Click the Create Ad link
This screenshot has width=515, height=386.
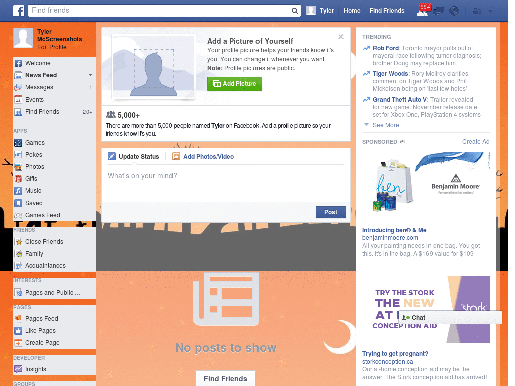pyautogui.click(x=476, y=142)
